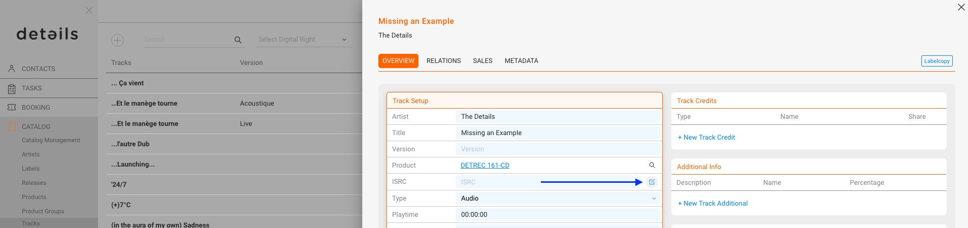
Task: Add a New Track Additional entry
Action: [x=713, y=204]
